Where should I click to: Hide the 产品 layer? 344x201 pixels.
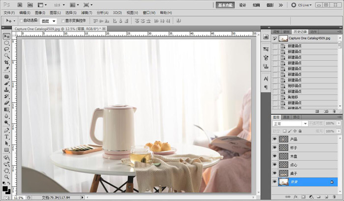point(275,139)
